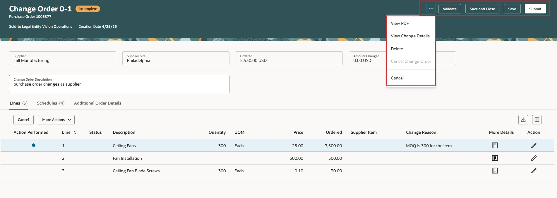Sort the table by the Line column
The height and width of the screenshot is (198, 557).
75,132
